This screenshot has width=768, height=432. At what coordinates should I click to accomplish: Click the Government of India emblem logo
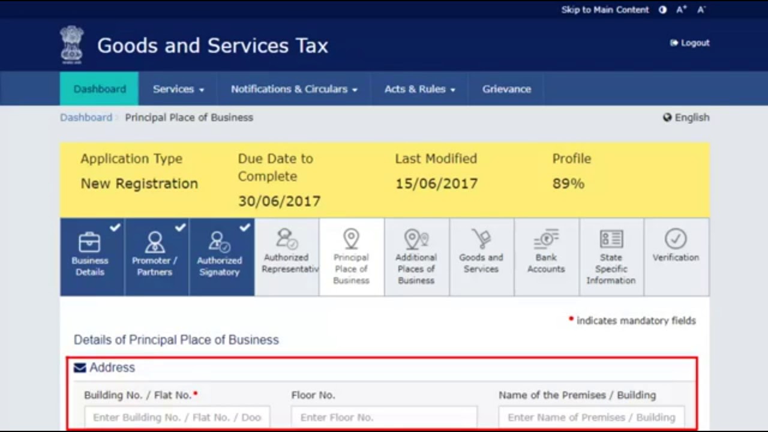[x=72, y=44]
